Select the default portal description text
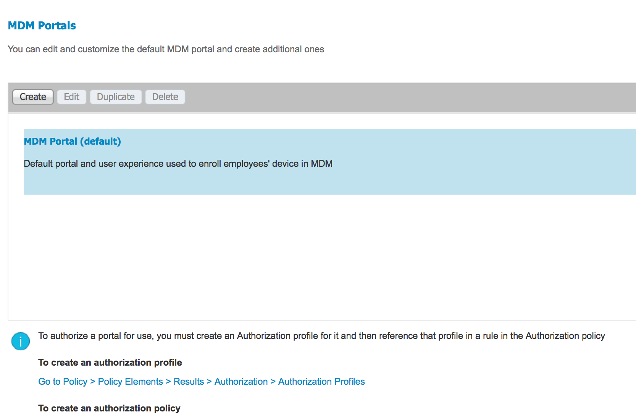 178,164
